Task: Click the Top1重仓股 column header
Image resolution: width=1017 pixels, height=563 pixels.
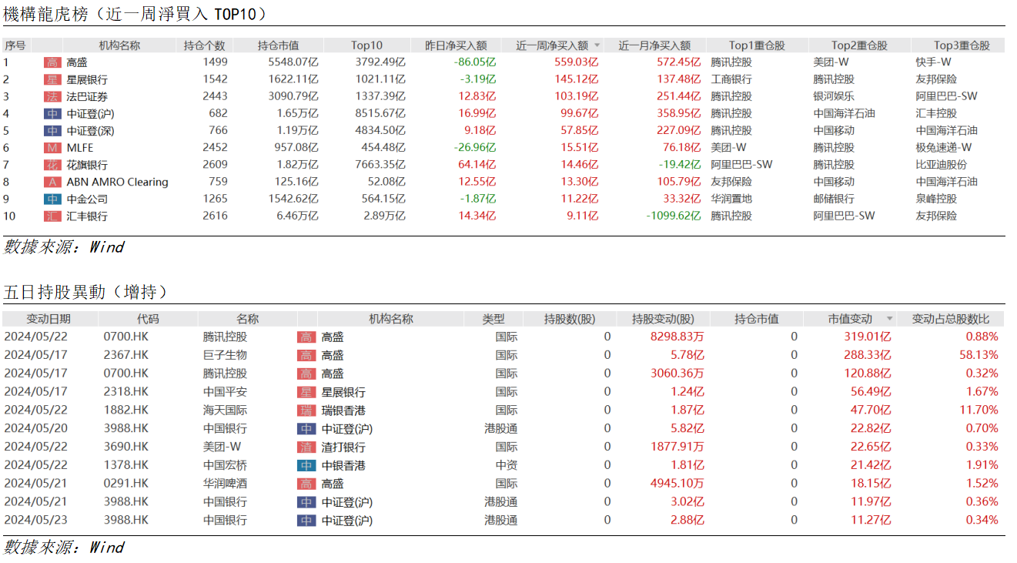Action: pyautogui.click(x=758, y=45)
